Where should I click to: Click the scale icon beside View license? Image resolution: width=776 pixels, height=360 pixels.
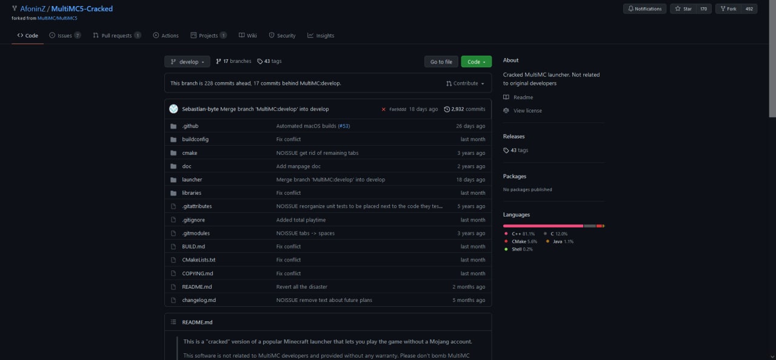coord(506,111)
